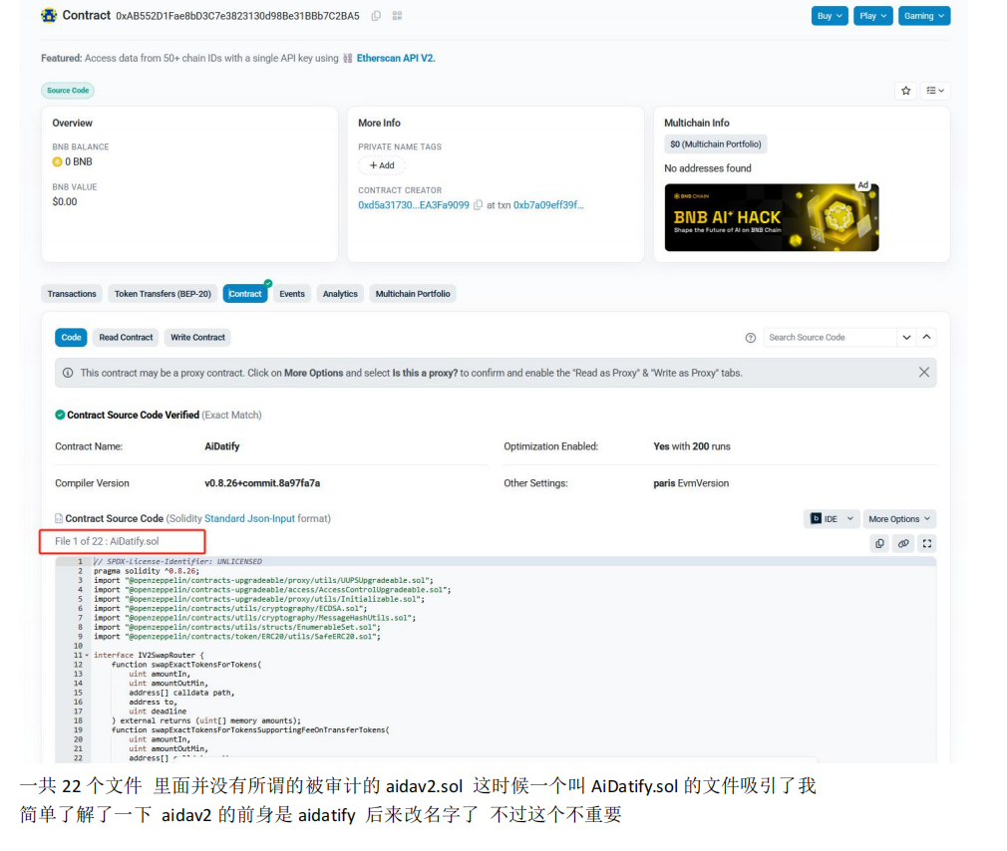Star this contract to add to favorites

click(905, 91)
